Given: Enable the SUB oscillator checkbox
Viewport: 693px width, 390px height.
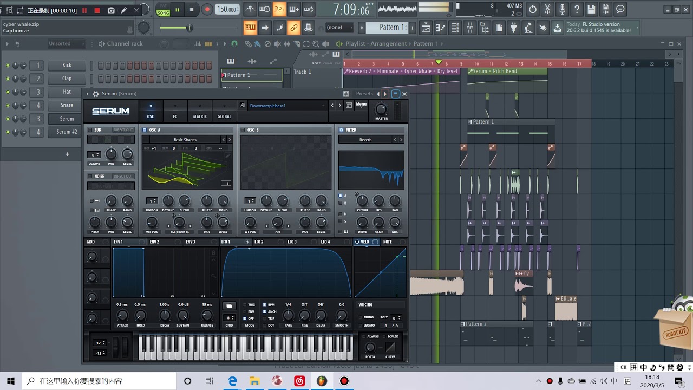Looking at the screenshot, I should click(x=90, y=130).
